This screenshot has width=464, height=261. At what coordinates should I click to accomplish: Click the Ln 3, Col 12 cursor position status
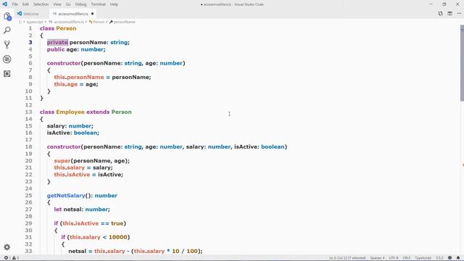tap(347, 258)
